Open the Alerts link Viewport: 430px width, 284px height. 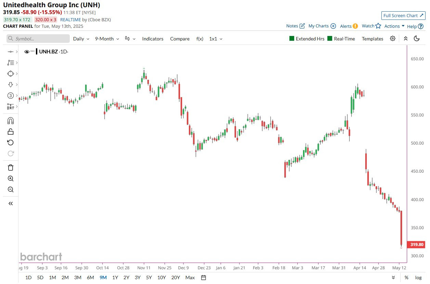pos(349,26)
